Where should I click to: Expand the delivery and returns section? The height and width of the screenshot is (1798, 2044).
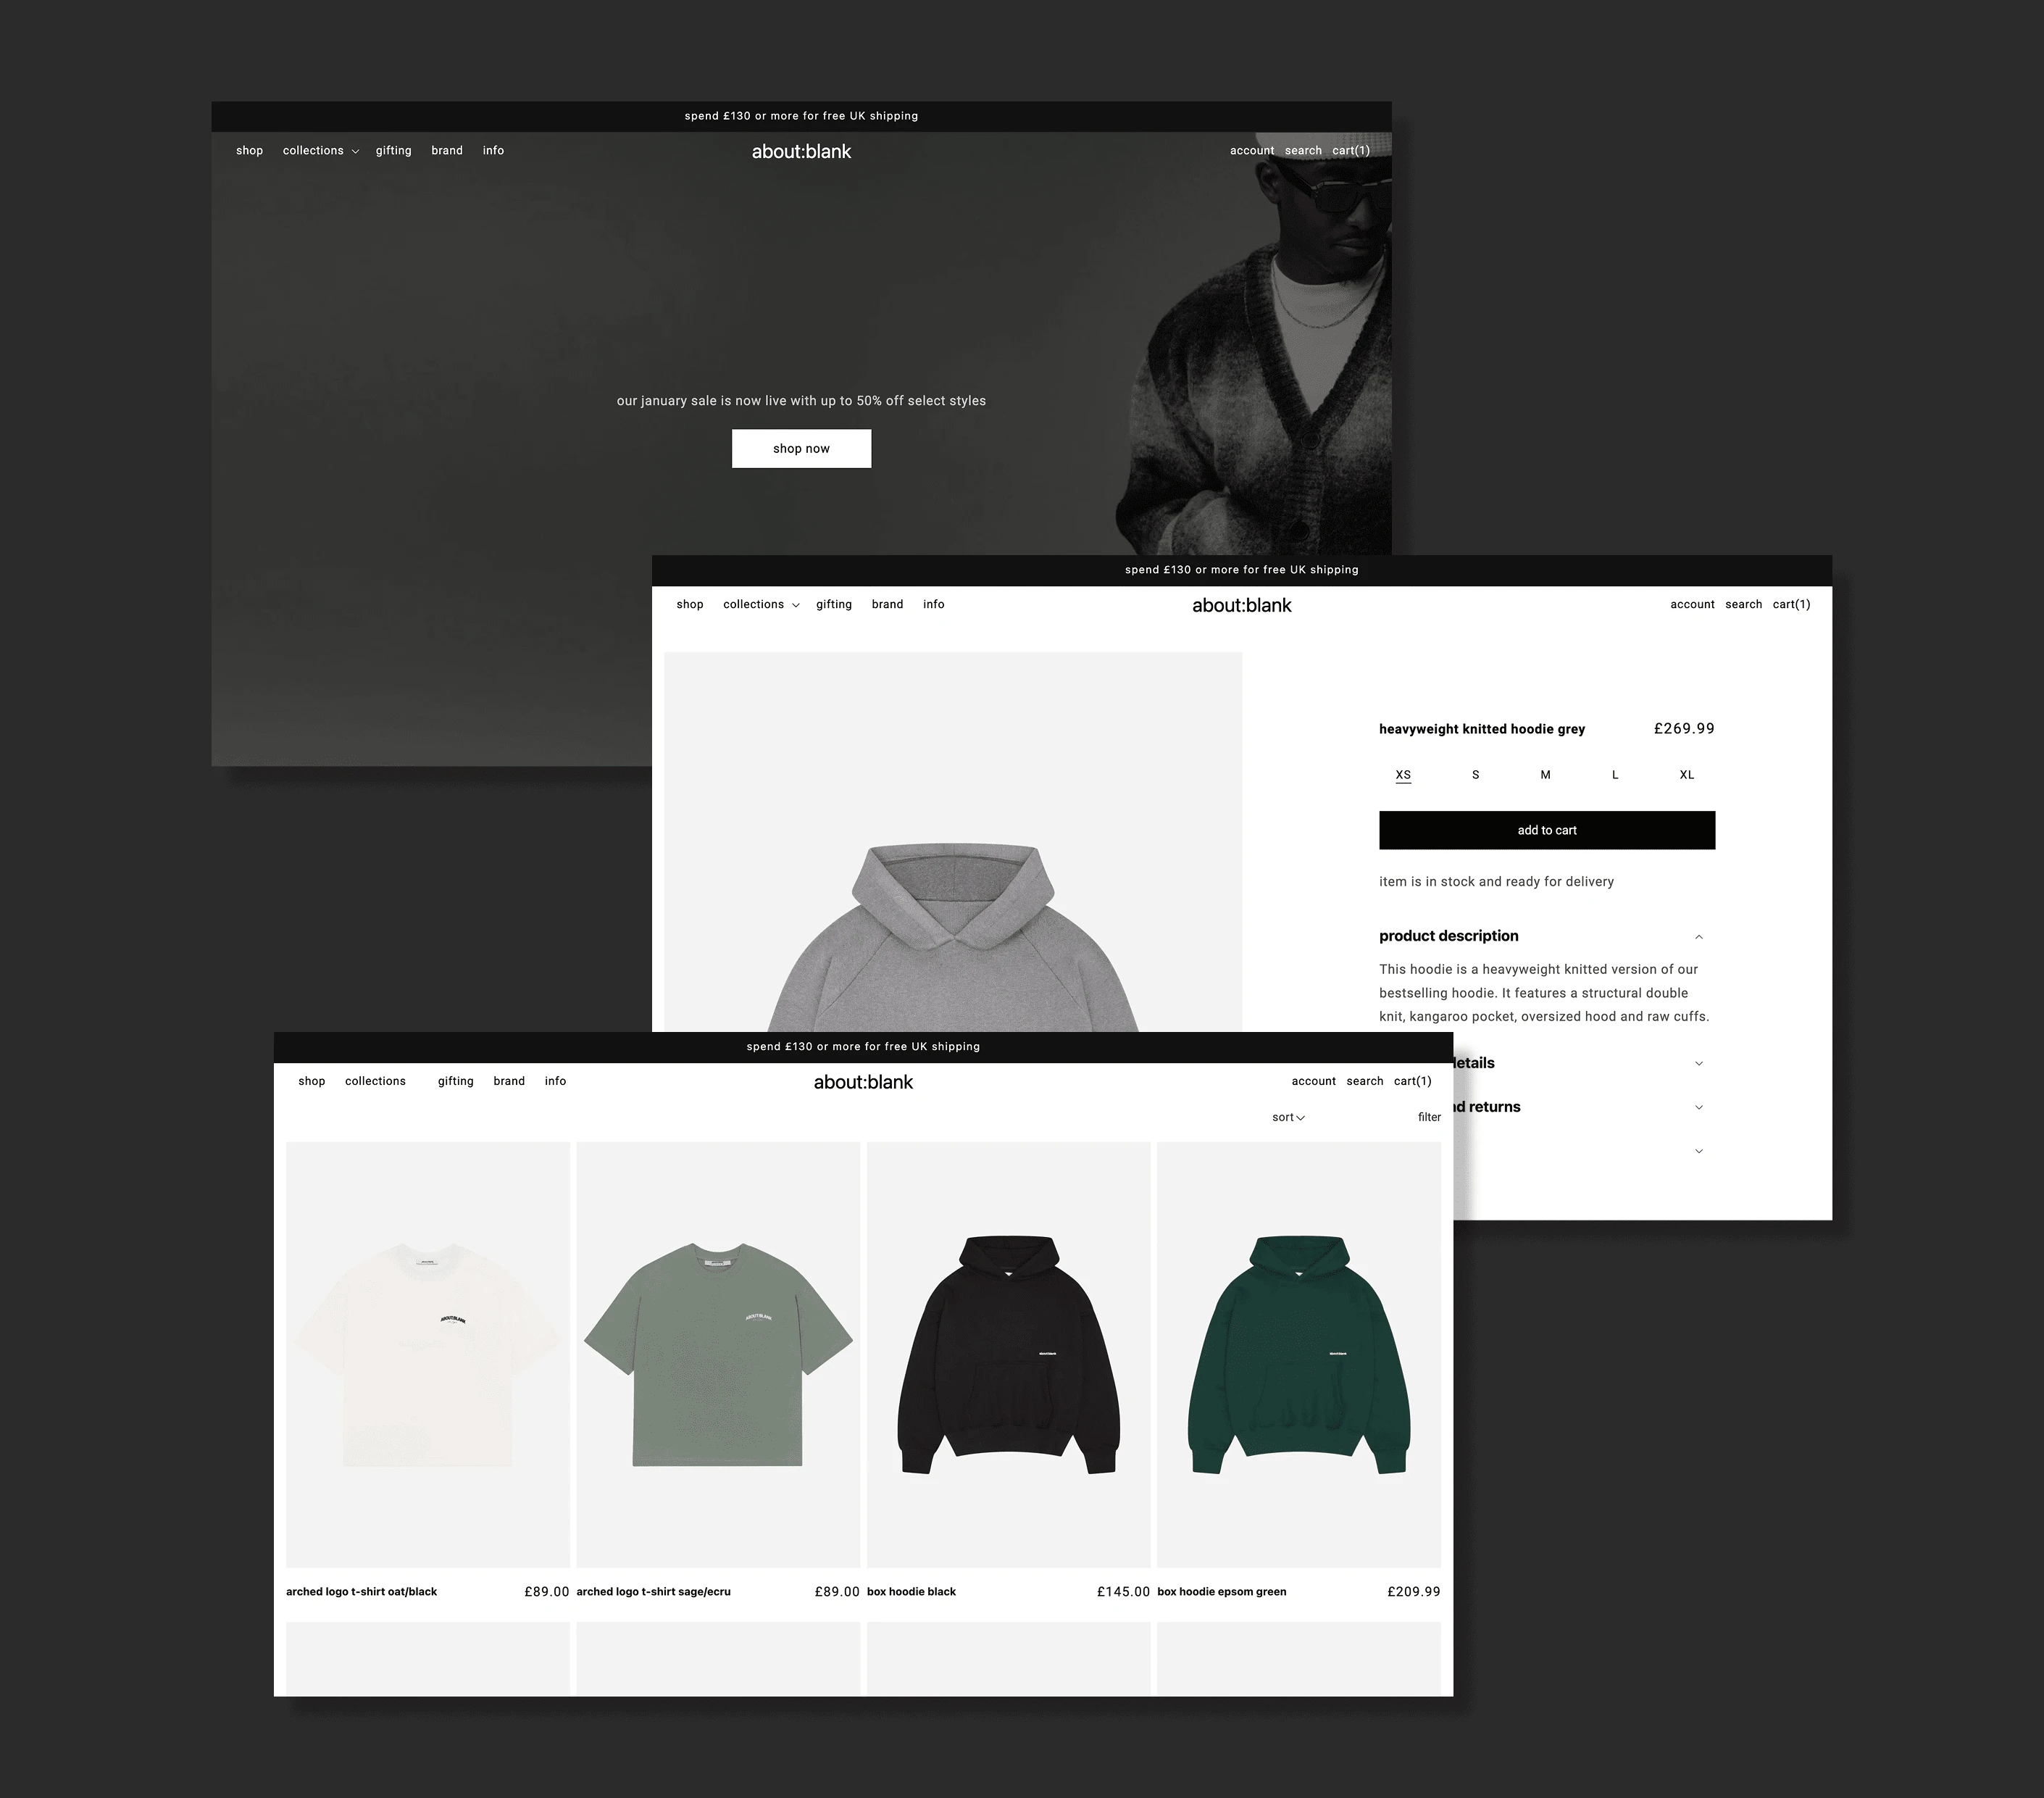point(1698,1106)
